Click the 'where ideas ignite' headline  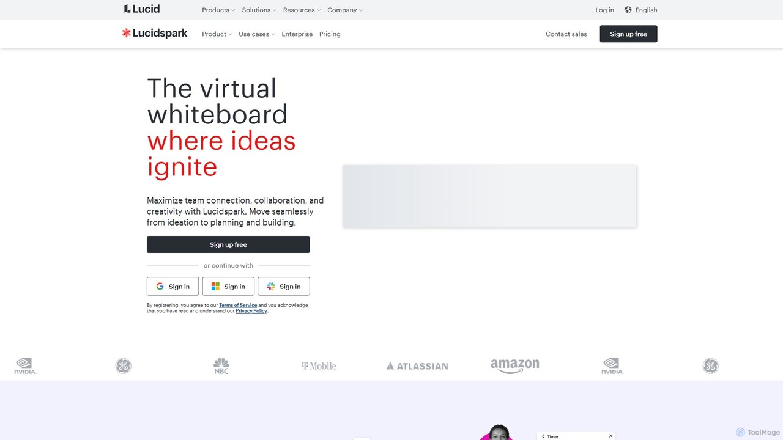coord(221,153)
